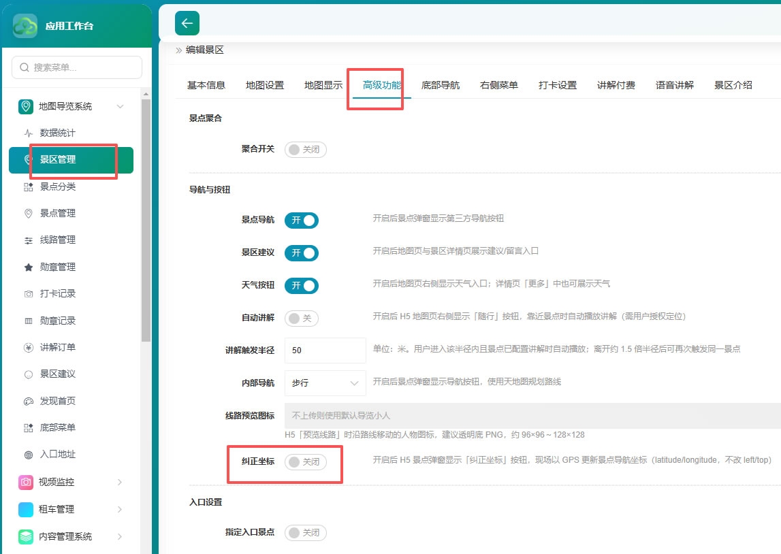Disable the 天气按钮 switch
This screenshot has width=781, height=554.
[x=302, y=286]
